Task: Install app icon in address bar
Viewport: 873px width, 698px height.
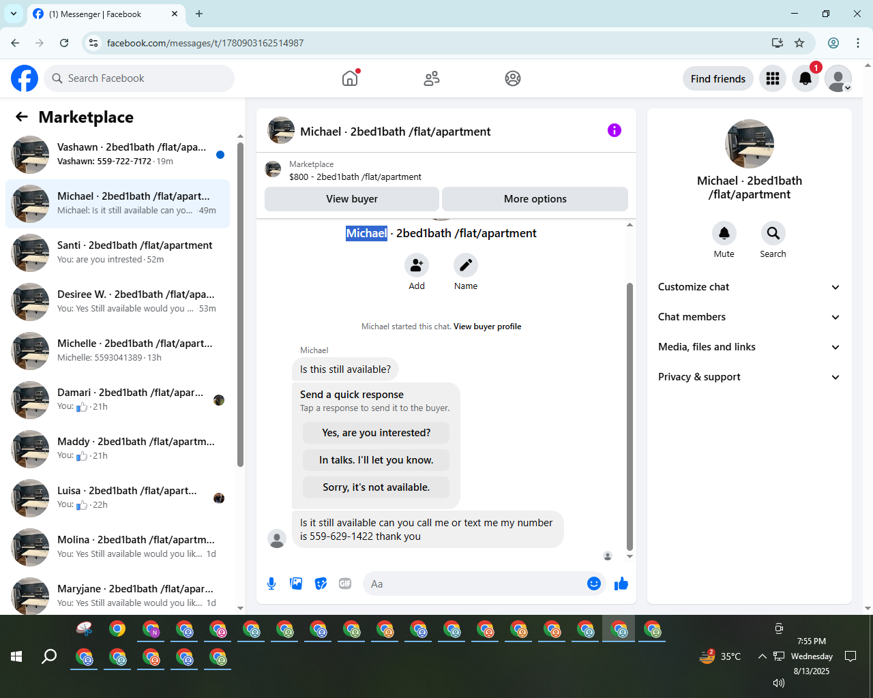Action: point(777,43)
